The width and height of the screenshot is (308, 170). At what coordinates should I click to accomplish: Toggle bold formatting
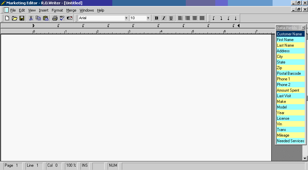click(156, 18)
